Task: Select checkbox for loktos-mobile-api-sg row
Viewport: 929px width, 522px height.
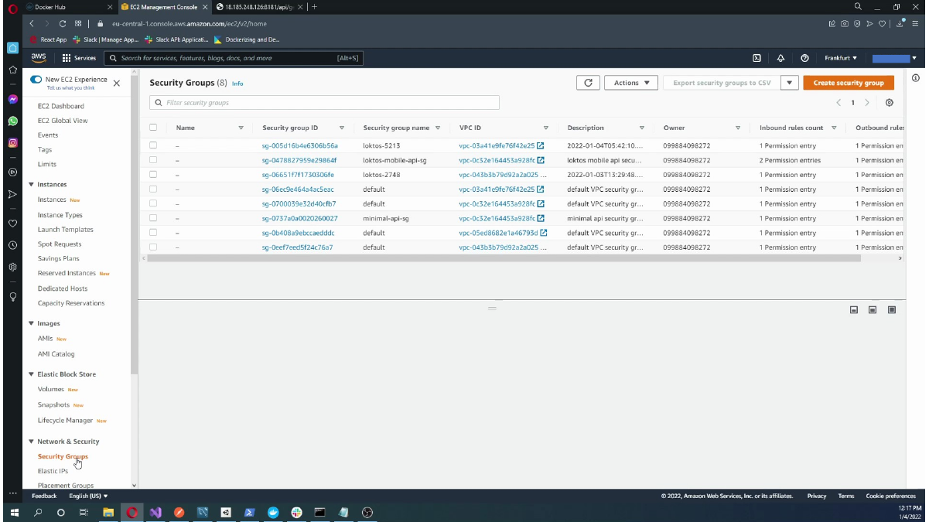Action: pos(153,160)
